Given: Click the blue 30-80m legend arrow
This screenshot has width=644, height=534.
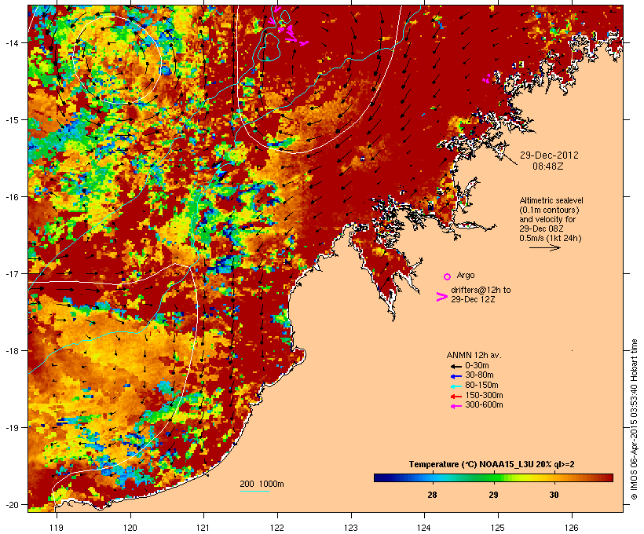Looking at the screenshot, I should [456, 376].
